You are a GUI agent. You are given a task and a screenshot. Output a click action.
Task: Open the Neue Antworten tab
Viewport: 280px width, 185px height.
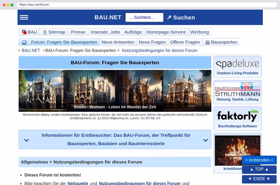pos(118,42)
